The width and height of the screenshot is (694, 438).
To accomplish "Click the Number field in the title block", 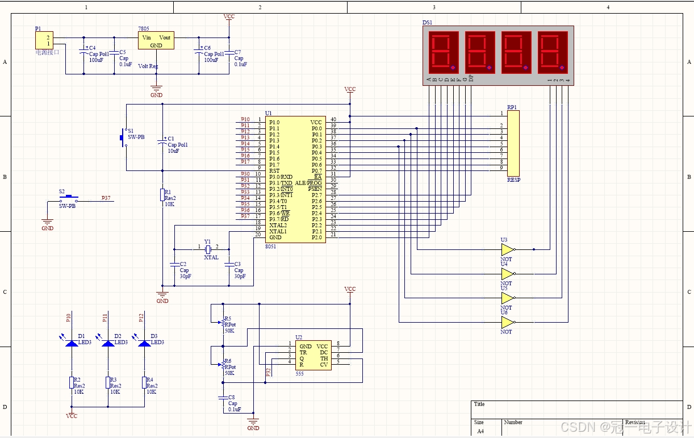I will pyautogui.click(x=513, y=422).
